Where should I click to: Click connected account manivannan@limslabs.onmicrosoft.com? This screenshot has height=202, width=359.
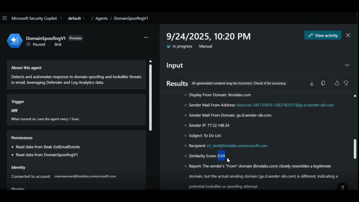coord(85,176)
